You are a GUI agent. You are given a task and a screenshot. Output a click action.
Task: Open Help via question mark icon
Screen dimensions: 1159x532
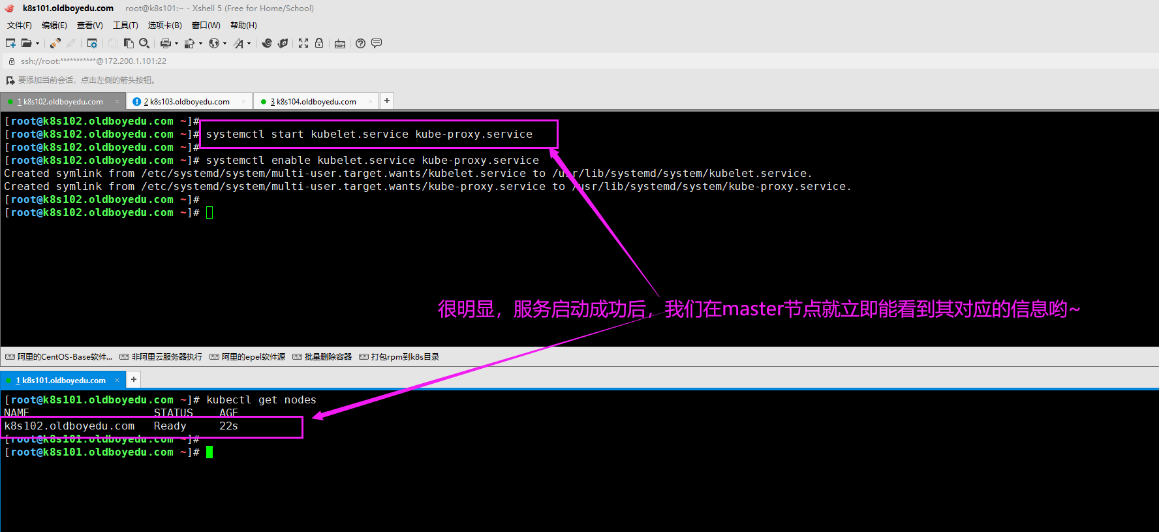coord(360,43)
